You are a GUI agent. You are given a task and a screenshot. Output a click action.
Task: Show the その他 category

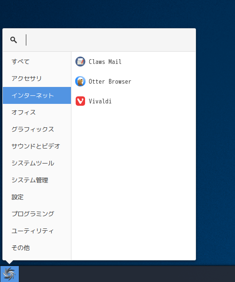point(37,248)
